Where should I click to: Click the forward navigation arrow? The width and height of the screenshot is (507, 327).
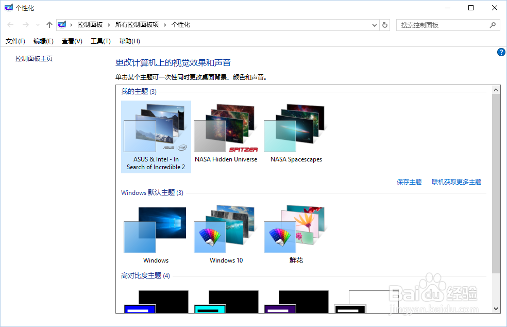click(x=26, y=25)
